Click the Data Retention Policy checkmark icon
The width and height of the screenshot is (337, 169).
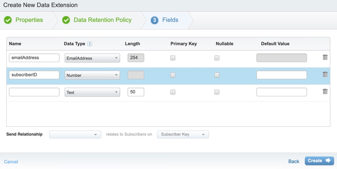coord(66,20)
